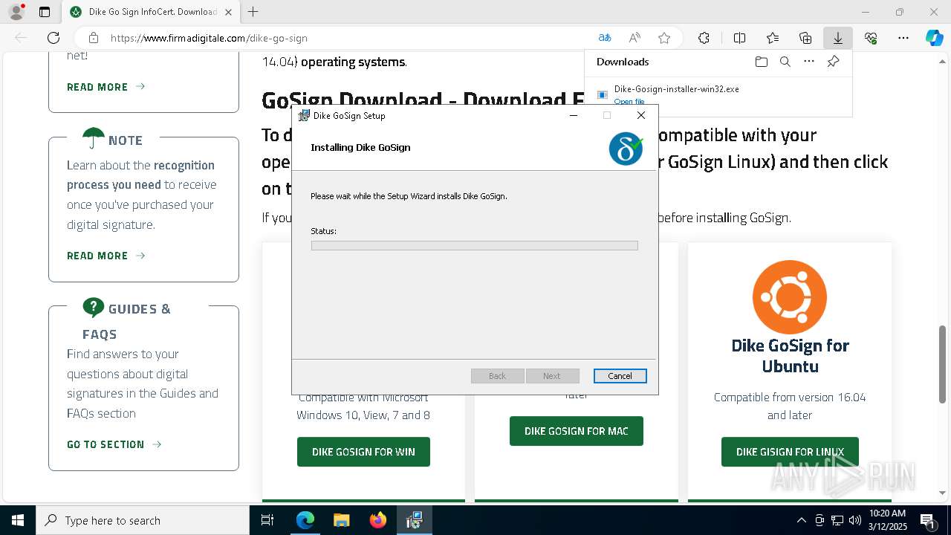The height and width of the screenshot is (535, 951).
Task: Click the Downloads panel title
Action: tap(623, 62)
